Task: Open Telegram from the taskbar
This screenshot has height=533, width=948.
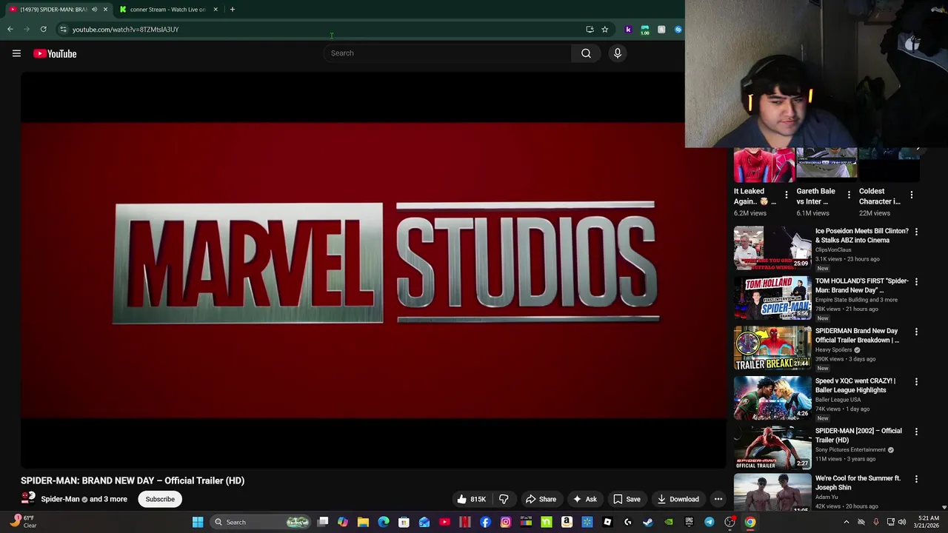Action: click(709, 522)
